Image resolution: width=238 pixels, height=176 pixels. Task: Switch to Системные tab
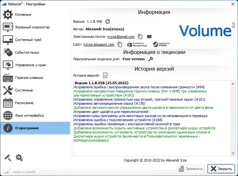point(35,90)
